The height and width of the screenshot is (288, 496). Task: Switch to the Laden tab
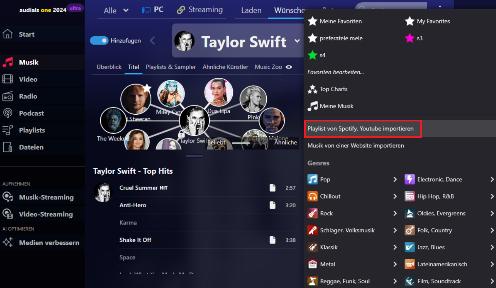coord(251,11)
